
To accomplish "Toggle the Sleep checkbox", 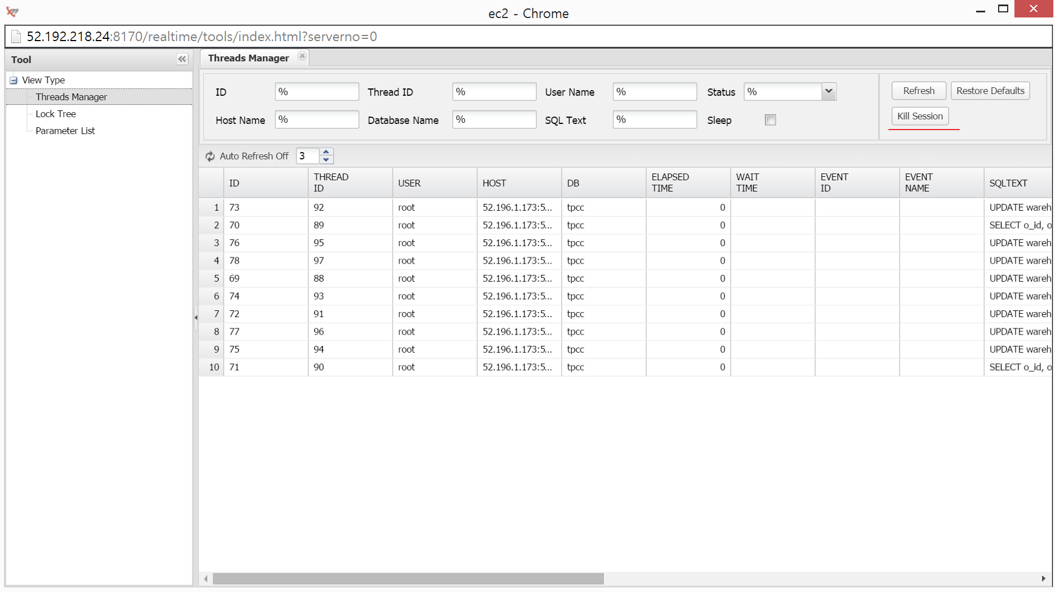I will [x=771, y=119].
